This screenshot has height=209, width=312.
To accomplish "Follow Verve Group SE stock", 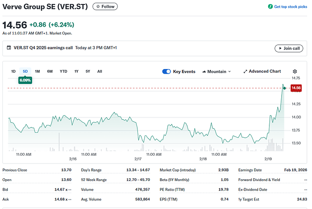I will [105, 7].
